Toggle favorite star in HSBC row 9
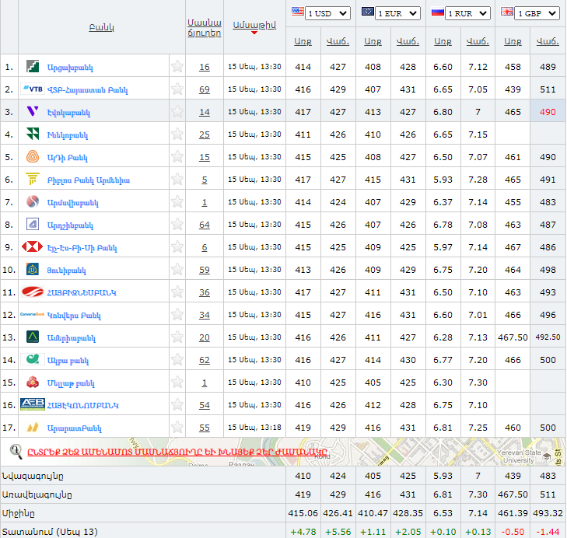 [177, 246]
